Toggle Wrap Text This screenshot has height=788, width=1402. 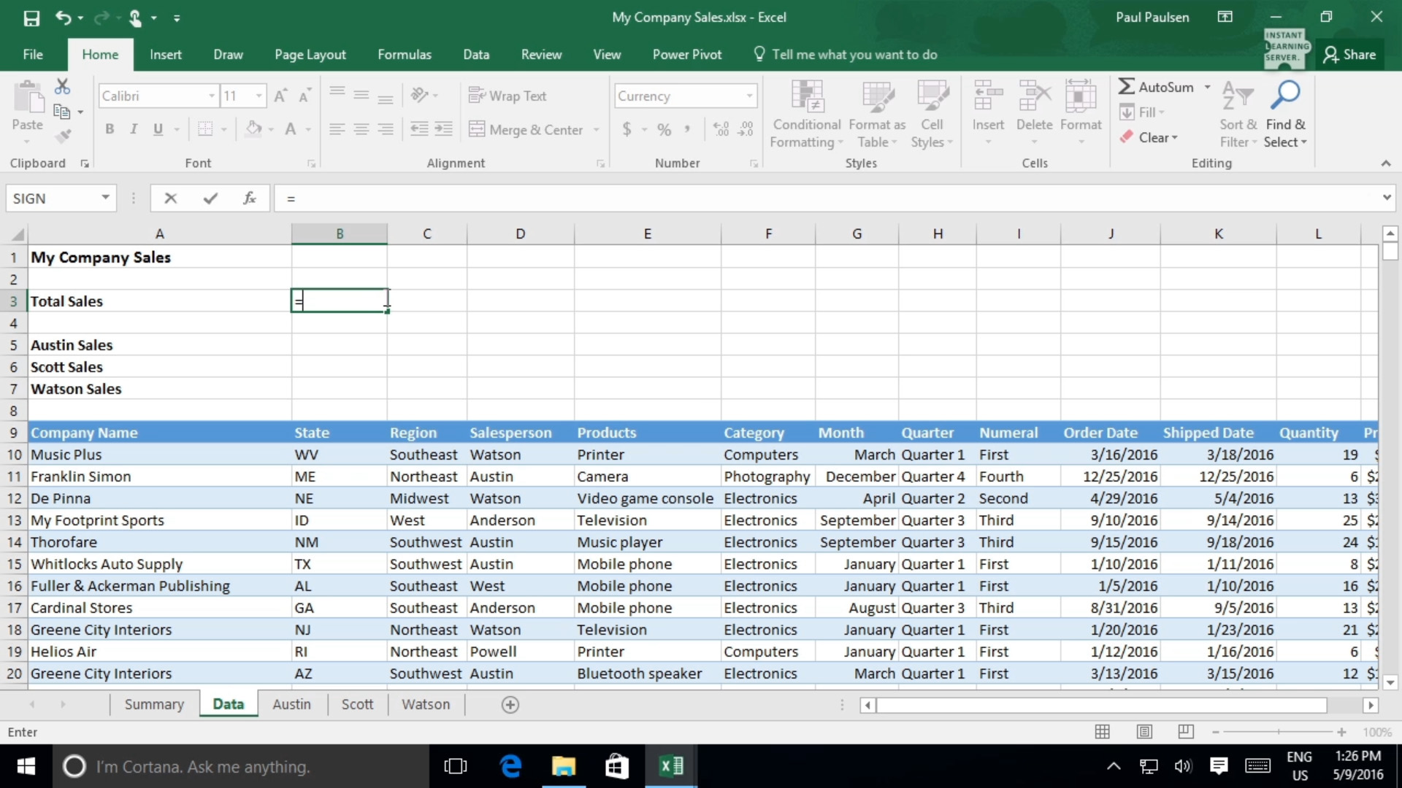coord(507,96)
